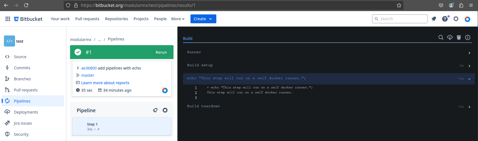This screenshot has width=478, height=141.
Task: Open the Pipeline settings gear icon
Action: pos(165,110)
